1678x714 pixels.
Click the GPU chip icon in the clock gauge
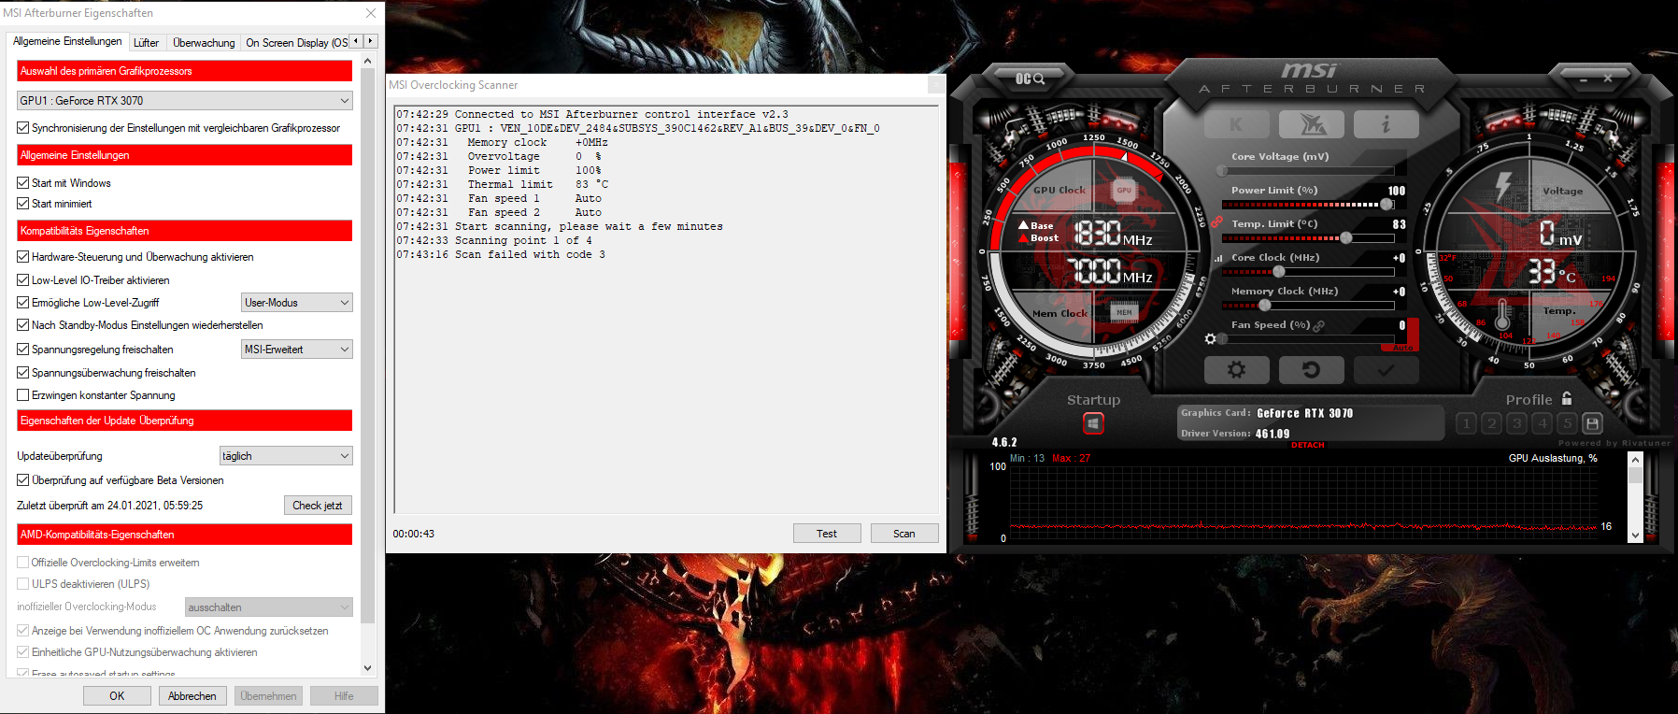(1124, 190)
